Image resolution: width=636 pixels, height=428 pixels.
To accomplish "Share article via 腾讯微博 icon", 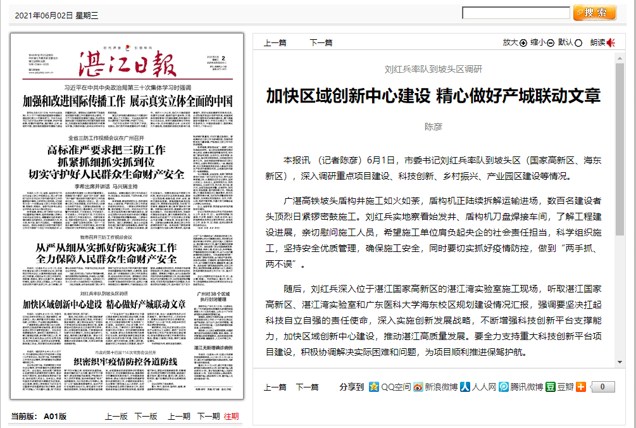I will coord(503,387).
